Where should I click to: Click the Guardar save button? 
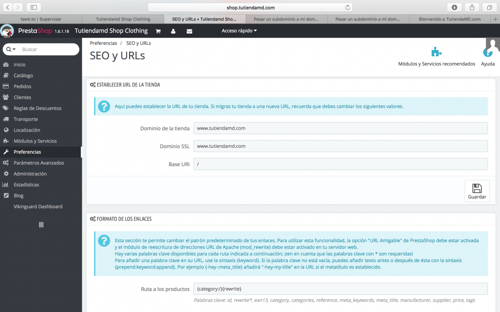click(477, 191)
